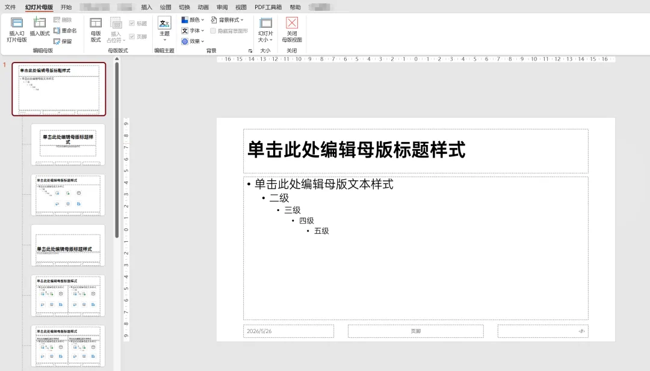The height and width of the screenshot is (371, 650).
Task: Click the 五级 bullet text
Action: pyautogui.click(x=321, y=231)
